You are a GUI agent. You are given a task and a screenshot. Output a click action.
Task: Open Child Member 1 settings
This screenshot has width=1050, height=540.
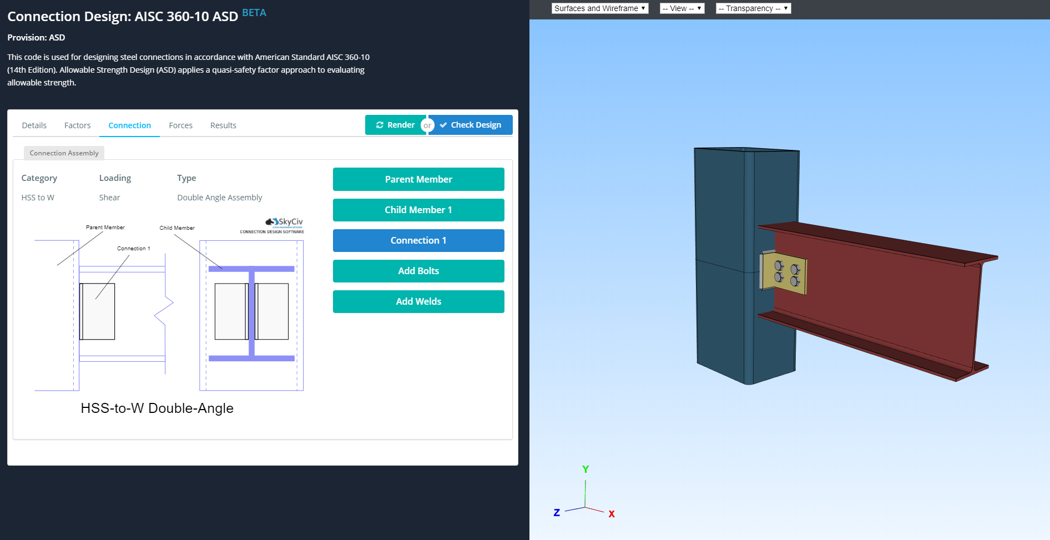tap(418, 210)
